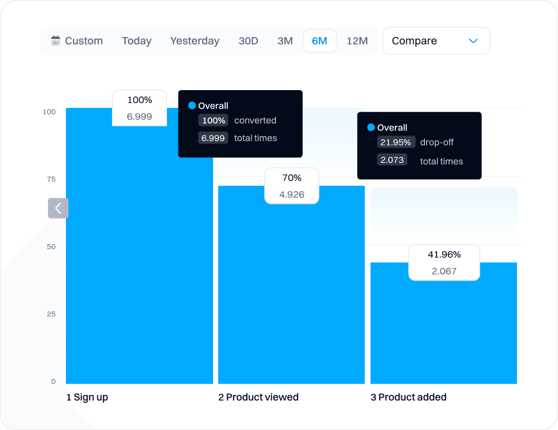The height and width of the screenshot is (430, 558).
Task: Click the blue Overall dot in converted tooltip
Action: [192, 105]
